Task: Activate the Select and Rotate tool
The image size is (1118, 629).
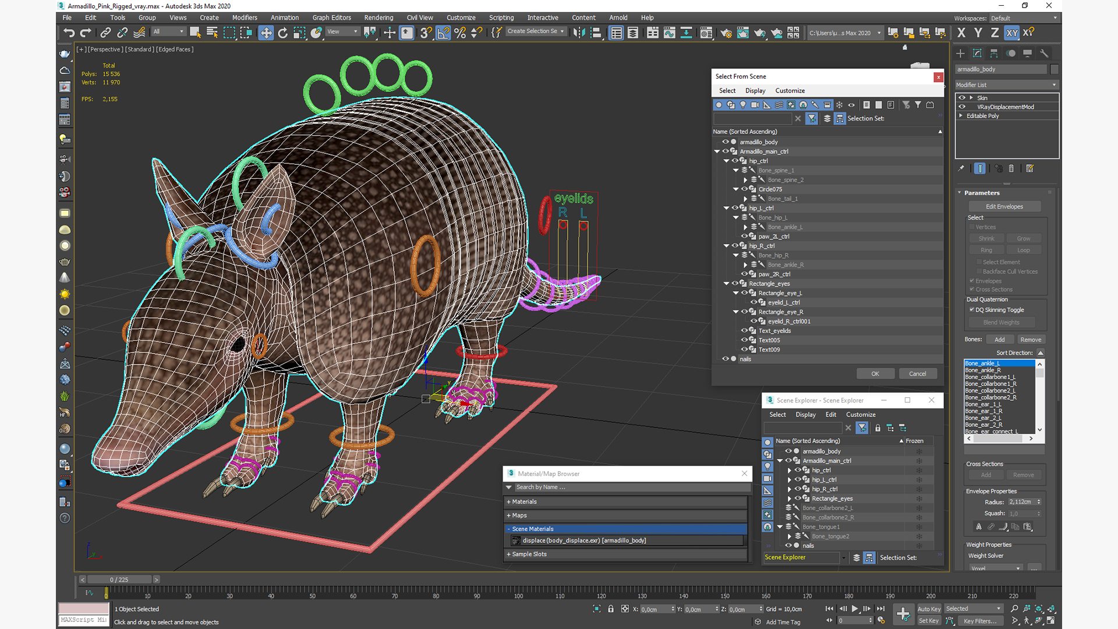Action: pyautogui.click(x=282, y=33)
